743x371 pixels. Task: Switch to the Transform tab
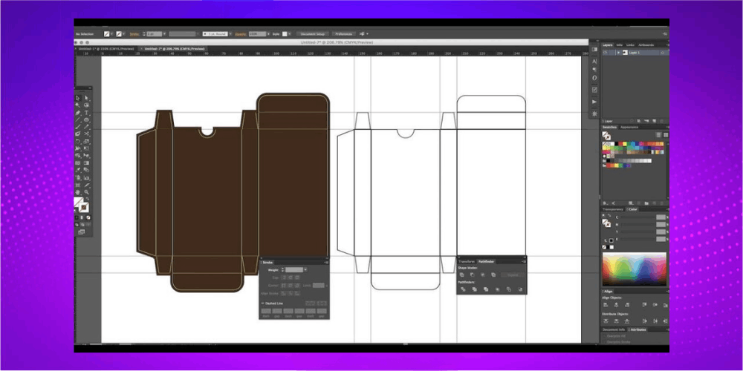[x=467, y=262]
